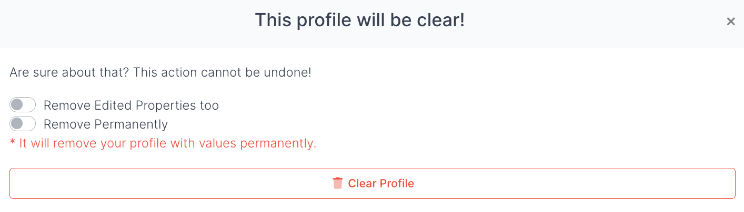This screenshot has height=212, width=744.
Task: Click the "Remove Edited Properties too" label text
Action: (x=131, y=105)
